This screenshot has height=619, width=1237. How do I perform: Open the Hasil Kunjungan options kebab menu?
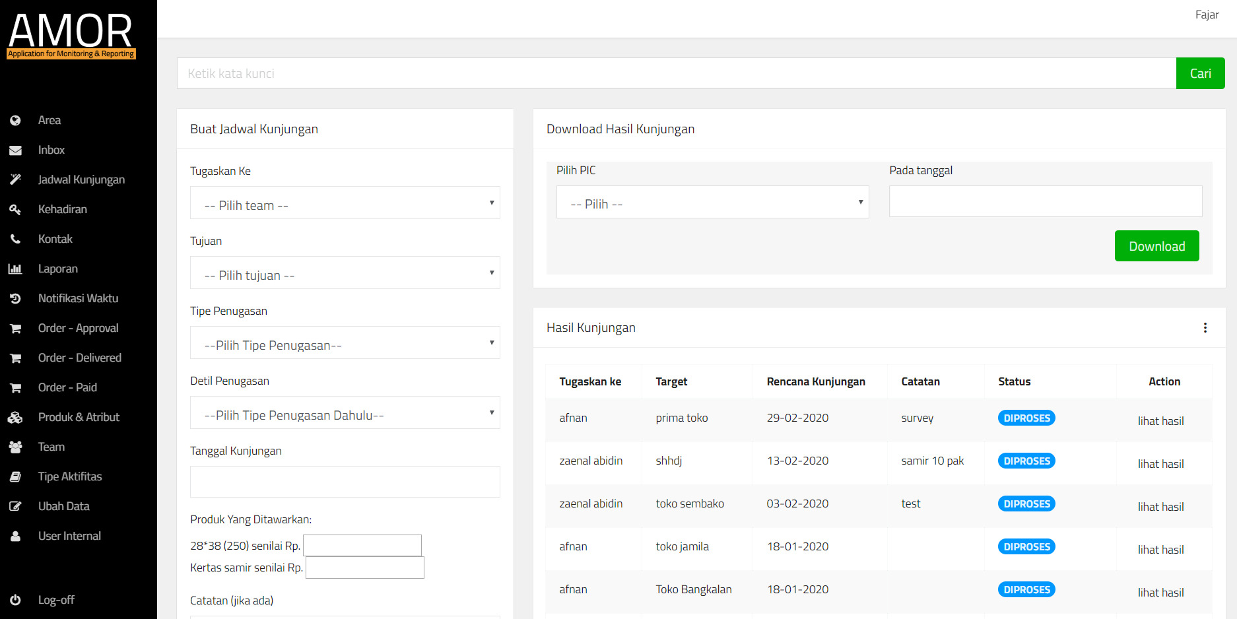tap(1205, 327)
